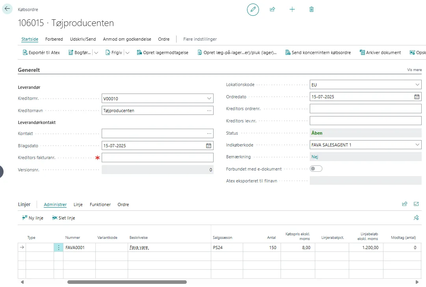Click the Kreditors fakturanr. input field
Image resolution: width=426 pixels, height=287 pixels.
coord(157,158)
